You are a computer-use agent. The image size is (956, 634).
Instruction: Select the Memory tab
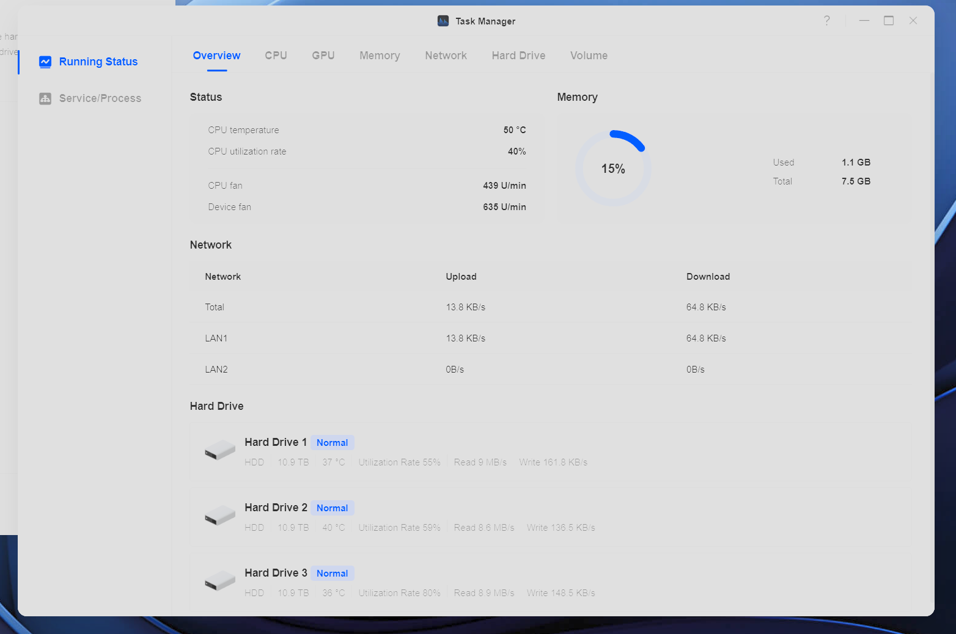[380, 56]
